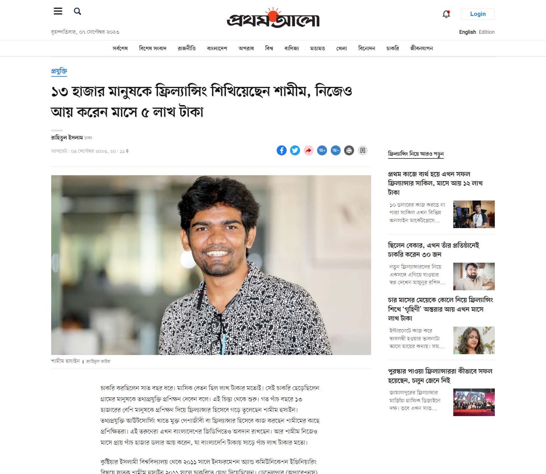Open the Sakil freelancer article thumbnail
Viewport: 546px width, 474px height.
(474, 214)
